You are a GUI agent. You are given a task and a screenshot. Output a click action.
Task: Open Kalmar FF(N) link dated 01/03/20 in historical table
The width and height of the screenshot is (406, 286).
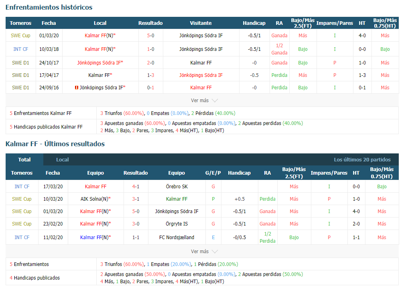(100, 35)
